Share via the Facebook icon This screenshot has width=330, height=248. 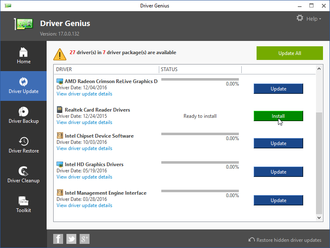(x=58, y=239)
